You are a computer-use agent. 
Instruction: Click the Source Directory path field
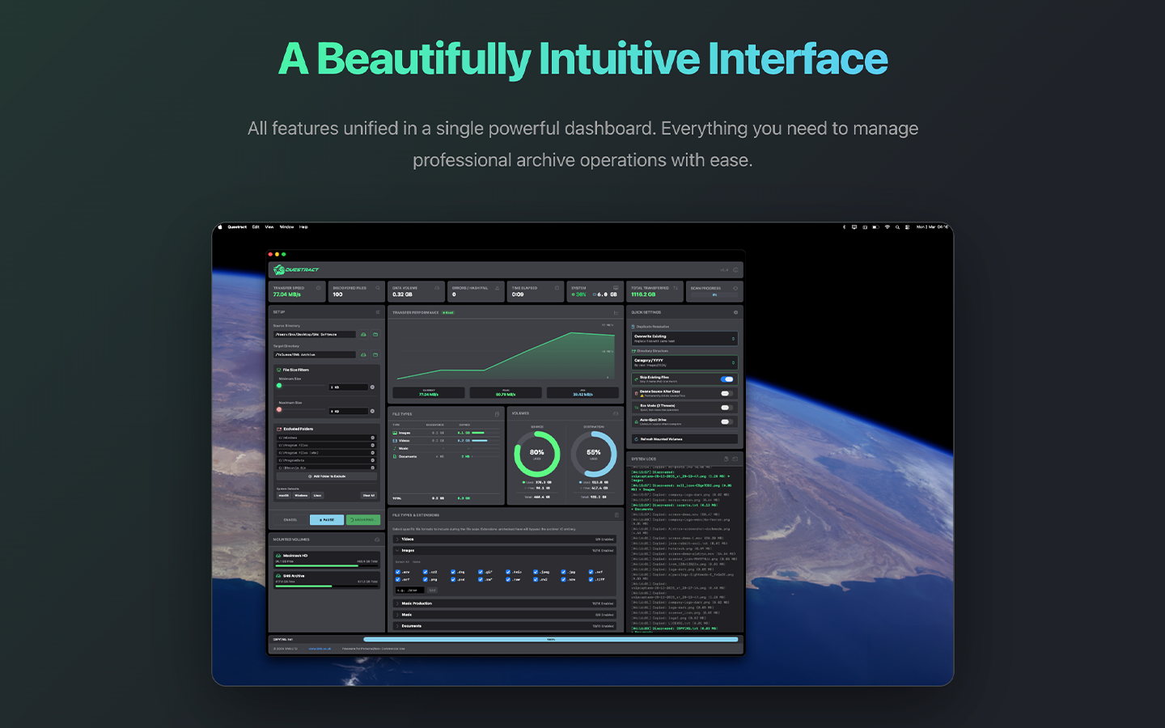pos(315,334)
